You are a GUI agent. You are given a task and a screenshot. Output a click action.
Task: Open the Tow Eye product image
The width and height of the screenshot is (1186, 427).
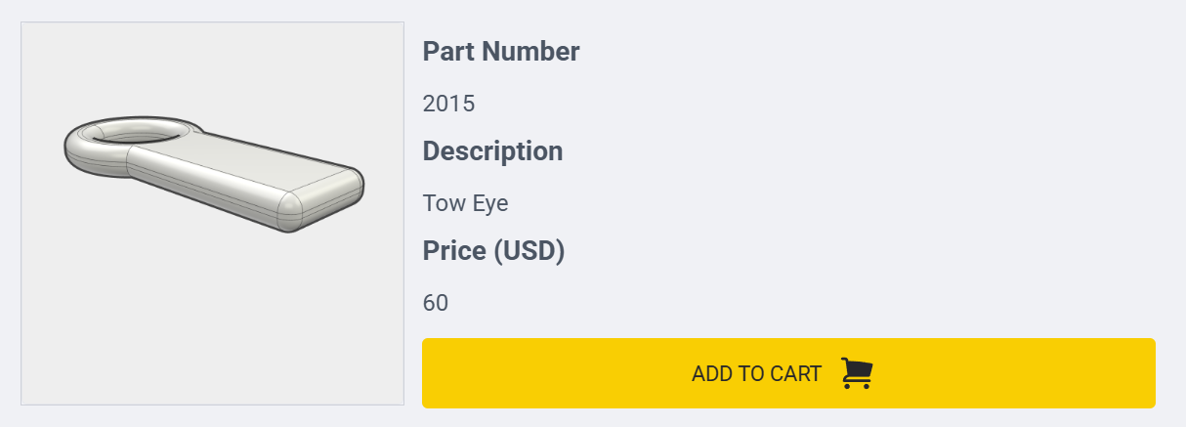[x=212, y=213]
